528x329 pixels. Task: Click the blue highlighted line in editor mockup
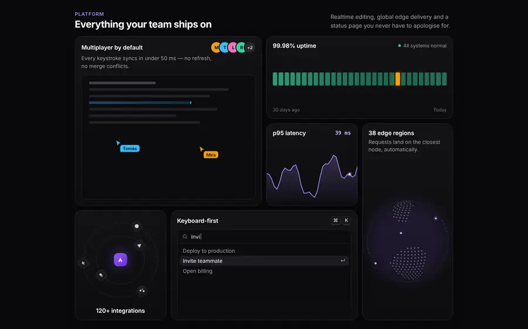(x=140, y=102)
